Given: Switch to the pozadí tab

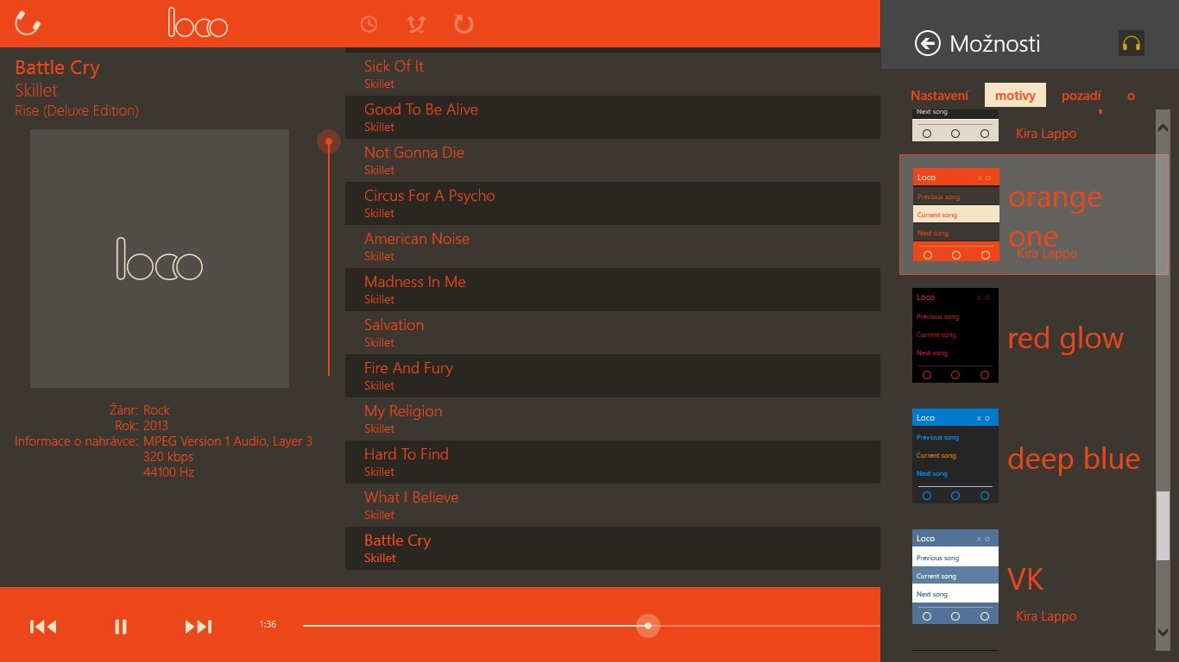Looking at the screenshot, I should tap(1081, 96).
